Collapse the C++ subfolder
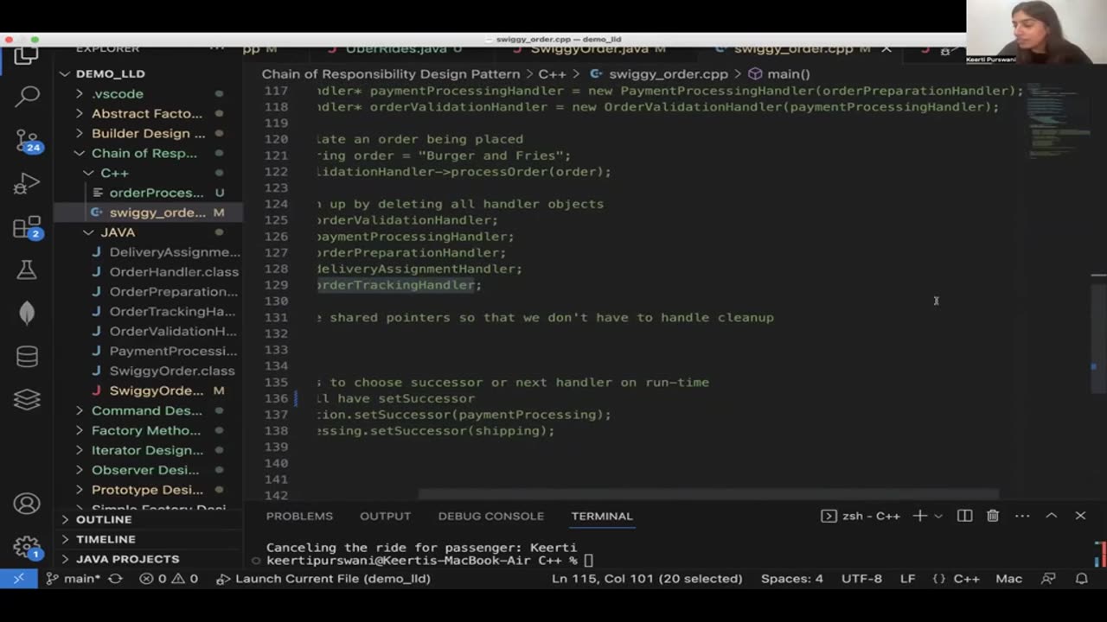 point(149,173)
